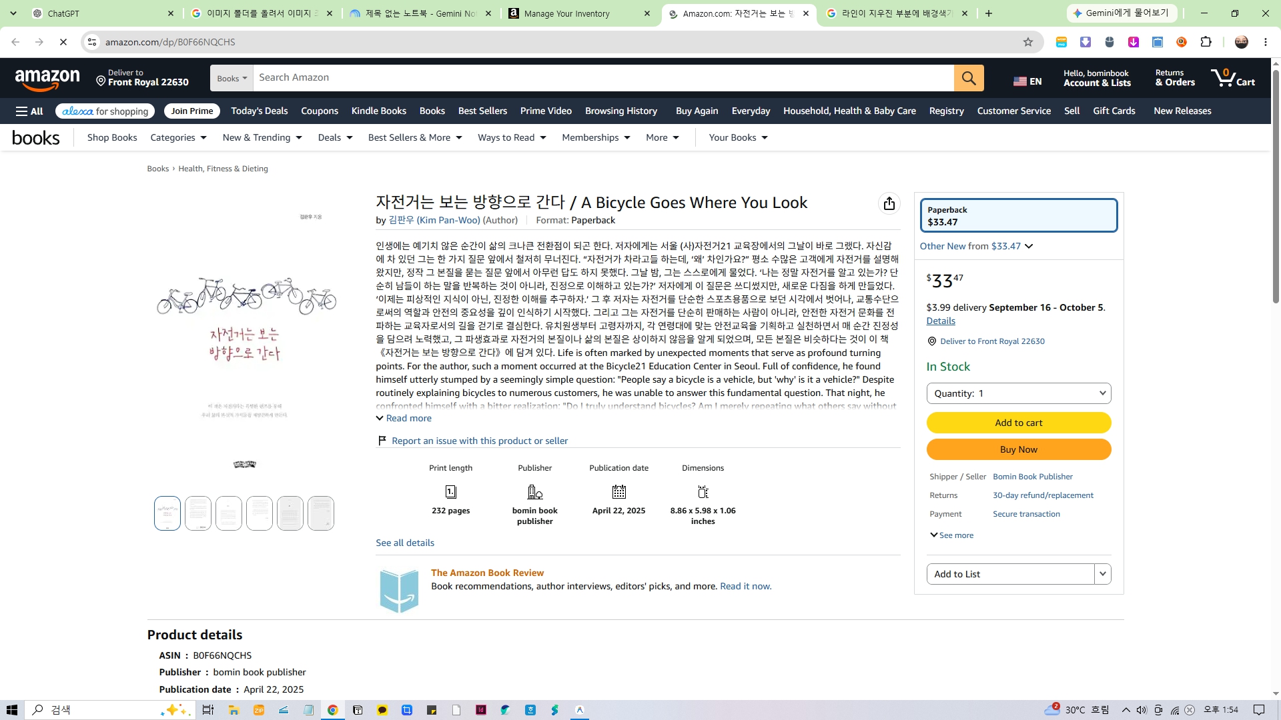Open the All hamburger menu
1281x720 pixels.
29,111
